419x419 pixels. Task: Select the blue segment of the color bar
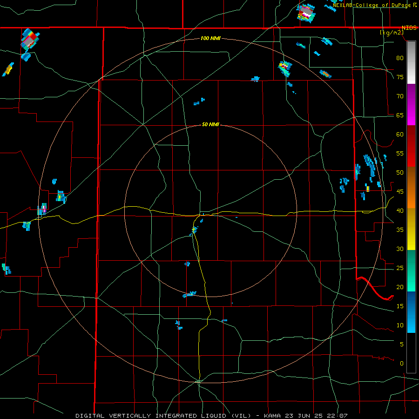(x=411, y=312)
